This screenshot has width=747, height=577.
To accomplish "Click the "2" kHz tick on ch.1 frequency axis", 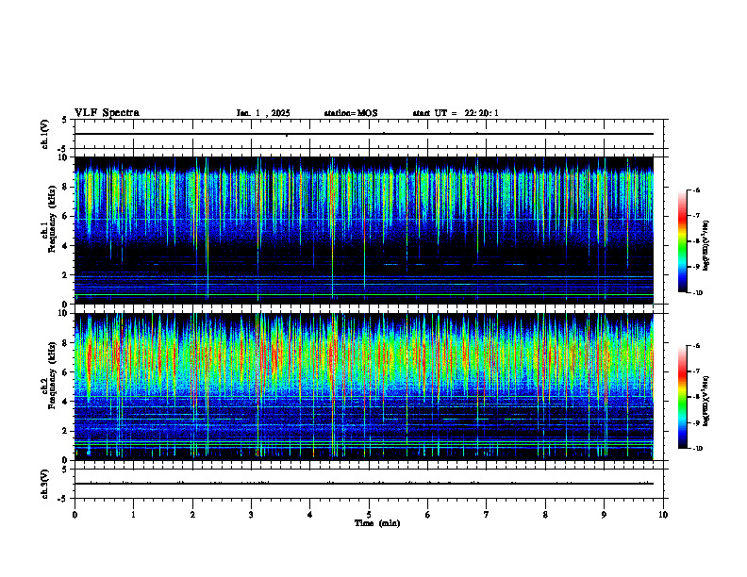I will click(x=66, y=274).
